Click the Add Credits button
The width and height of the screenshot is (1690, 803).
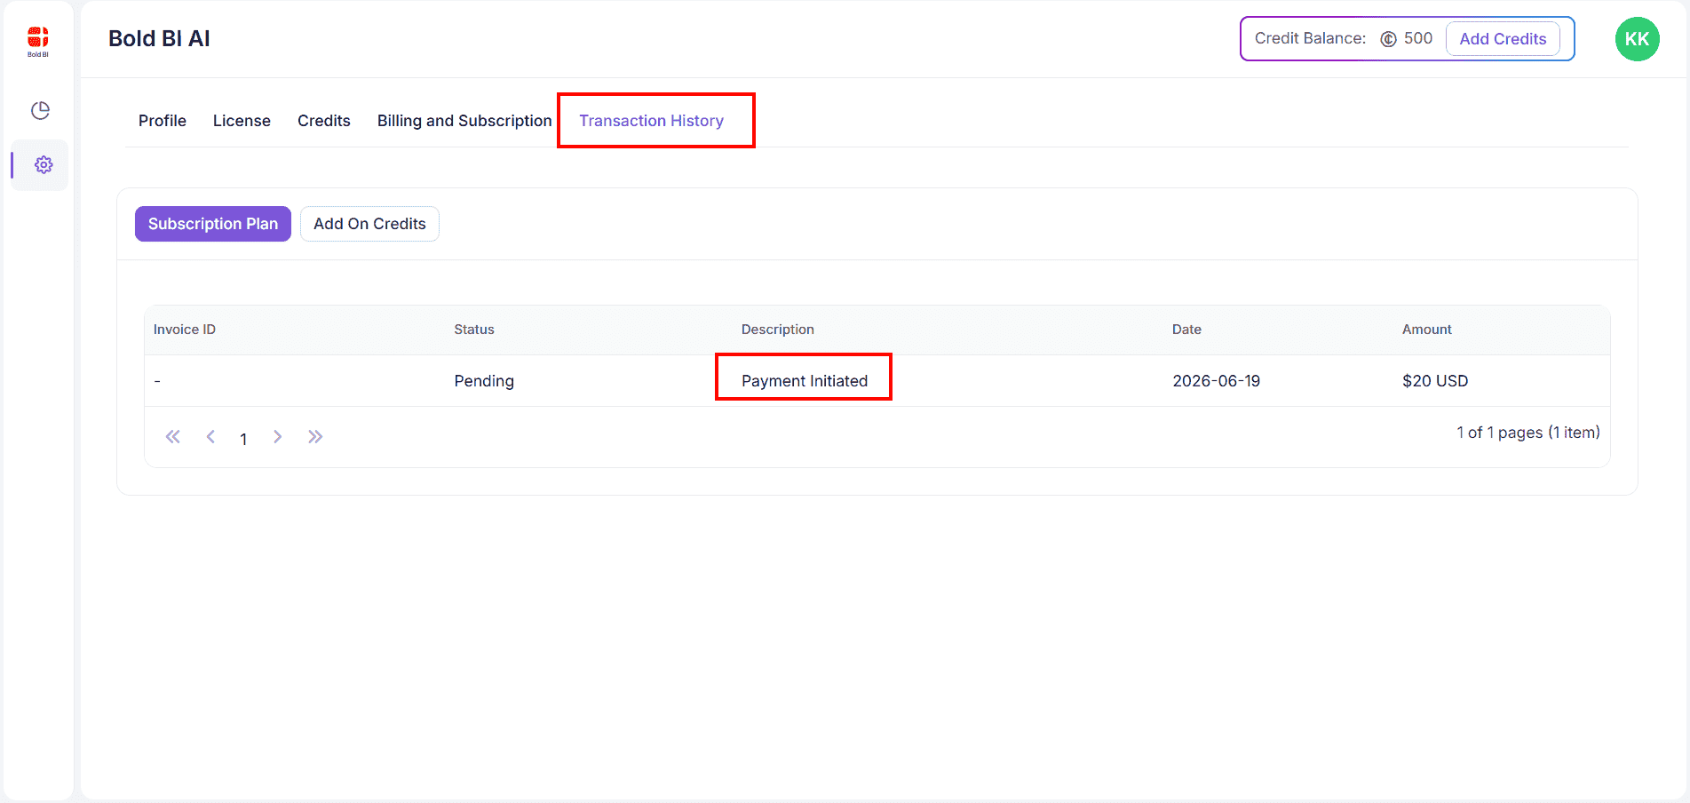click(x=1503, y=39)
